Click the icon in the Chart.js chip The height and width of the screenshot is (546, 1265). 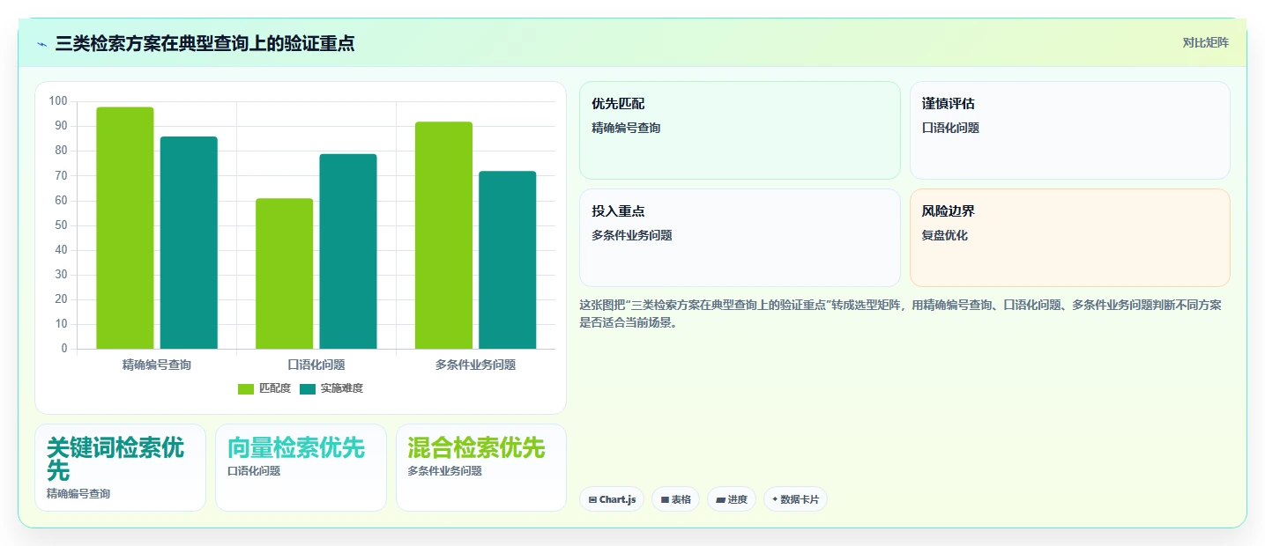tap(592, 500)
